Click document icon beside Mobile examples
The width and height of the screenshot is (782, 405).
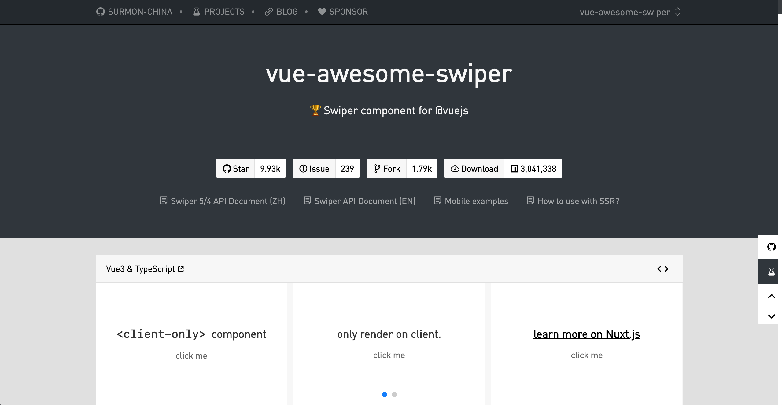click(438, 201)
